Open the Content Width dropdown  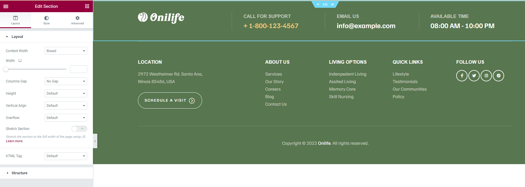[66, 51]
